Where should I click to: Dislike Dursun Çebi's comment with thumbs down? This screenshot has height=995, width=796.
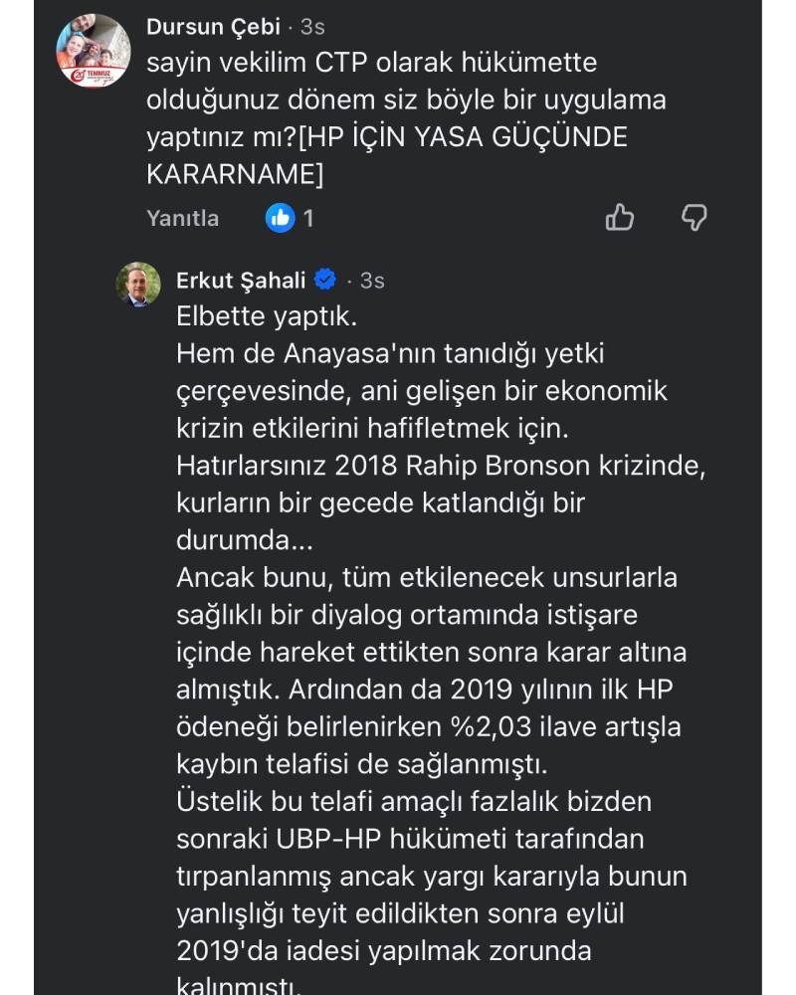[x=694, y=217]
